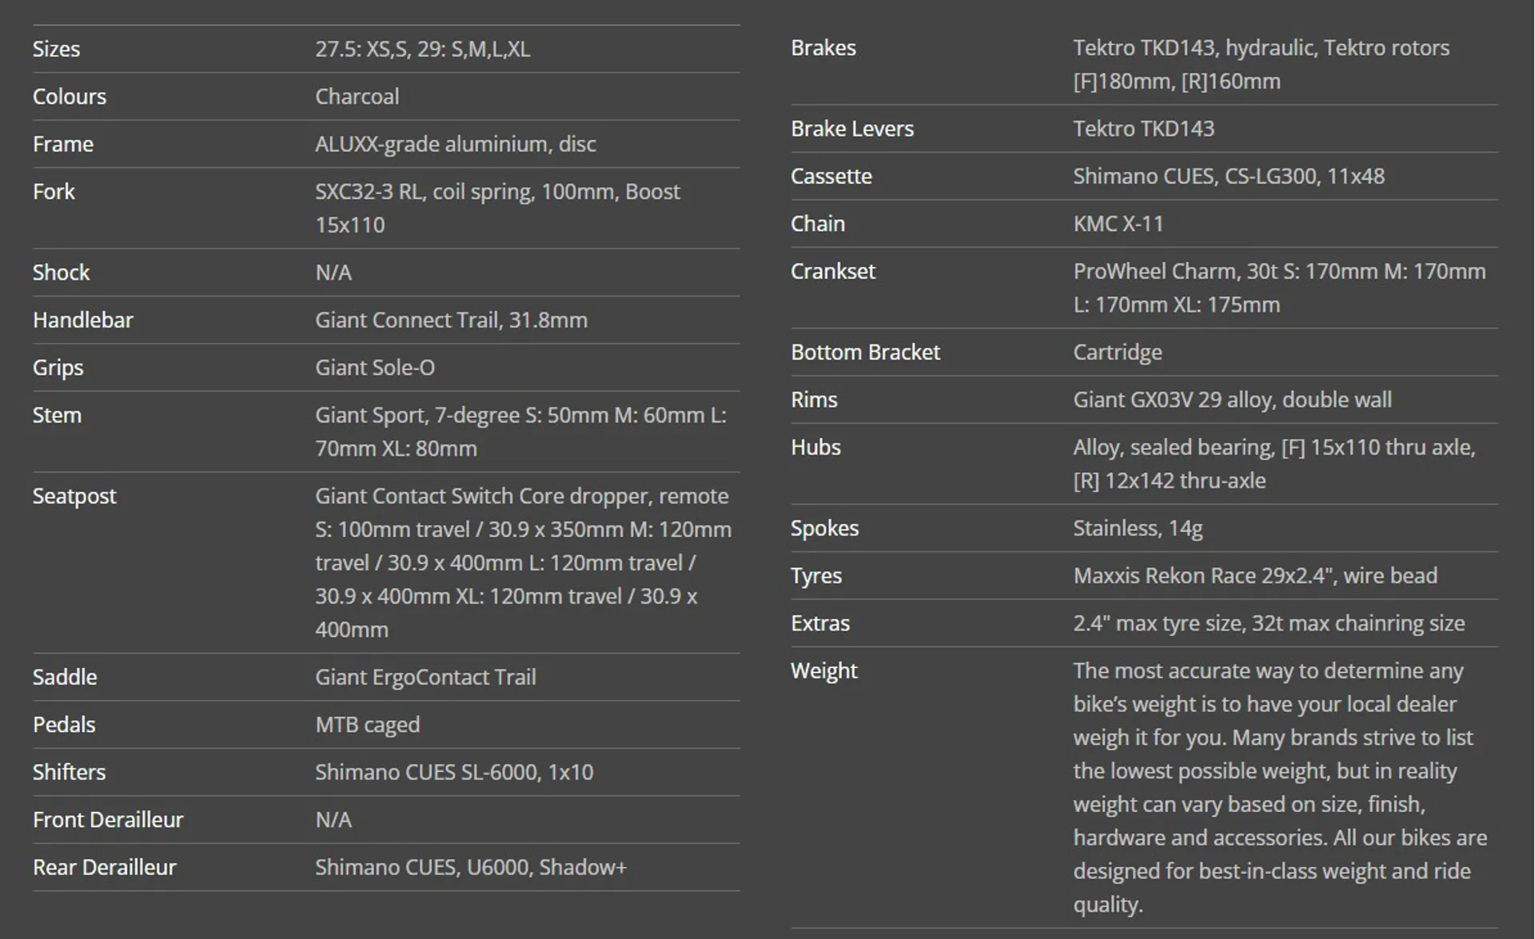The height and width of the screenshot is (939, 1535).
Task: Select the Giant Sole-O grips text
Action: 374,368
